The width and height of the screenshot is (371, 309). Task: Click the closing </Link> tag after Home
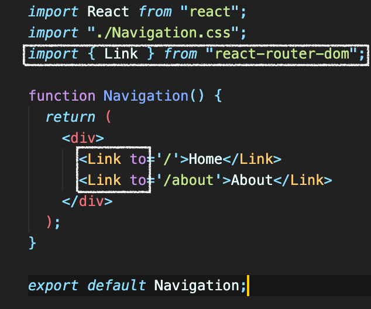252,159
